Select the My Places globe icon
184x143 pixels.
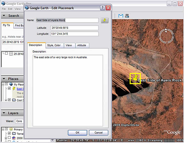(11, 84)
